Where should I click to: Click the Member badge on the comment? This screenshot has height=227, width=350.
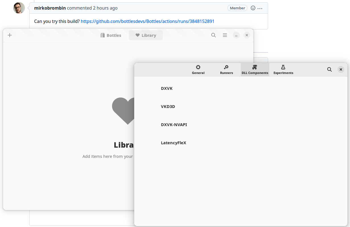[237, 8]
